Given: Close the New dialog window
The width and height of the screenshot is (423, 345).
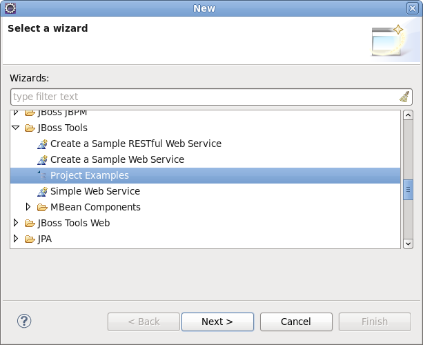Looking at the screenshot, I should click(x=413, y=8).
